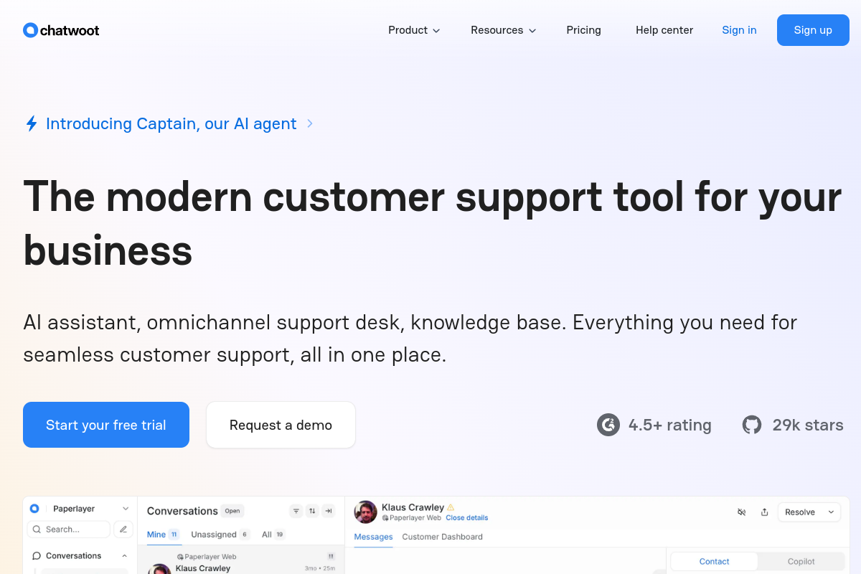
Task: Click the compose pencil icon beside Search
Action: click(123, 530)
